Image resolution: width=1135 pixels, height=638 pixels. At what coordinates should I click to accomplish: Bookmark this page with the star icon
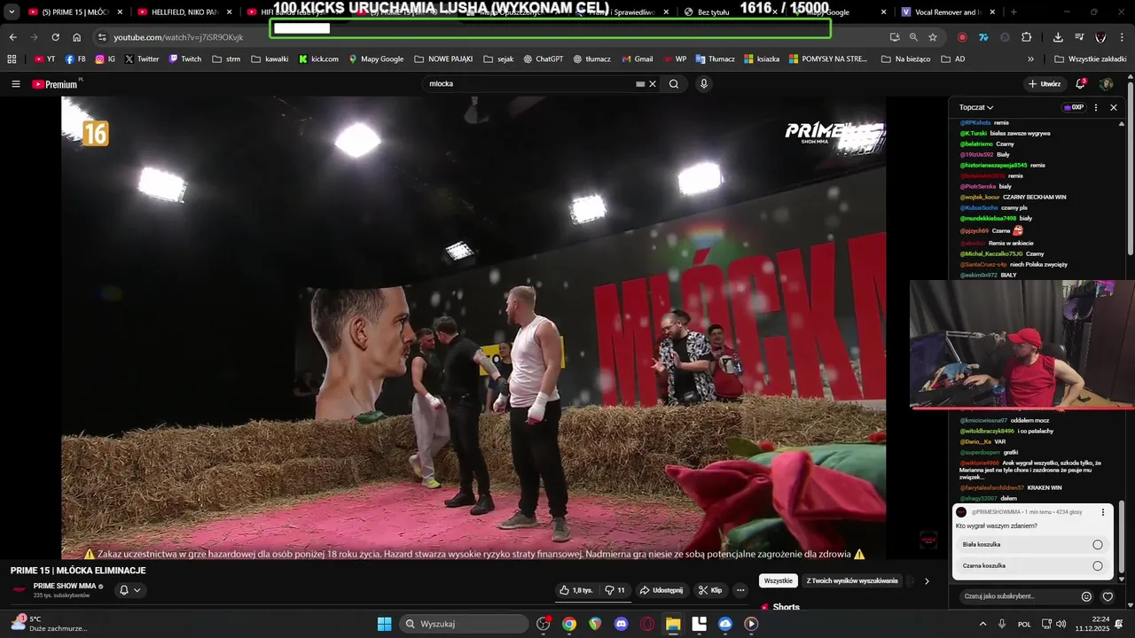coord(933,37)
